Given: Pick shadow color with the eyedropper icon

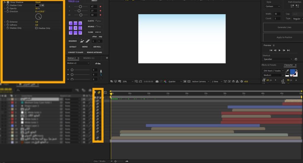Looking at the screenshot, I should pos(42,5).
